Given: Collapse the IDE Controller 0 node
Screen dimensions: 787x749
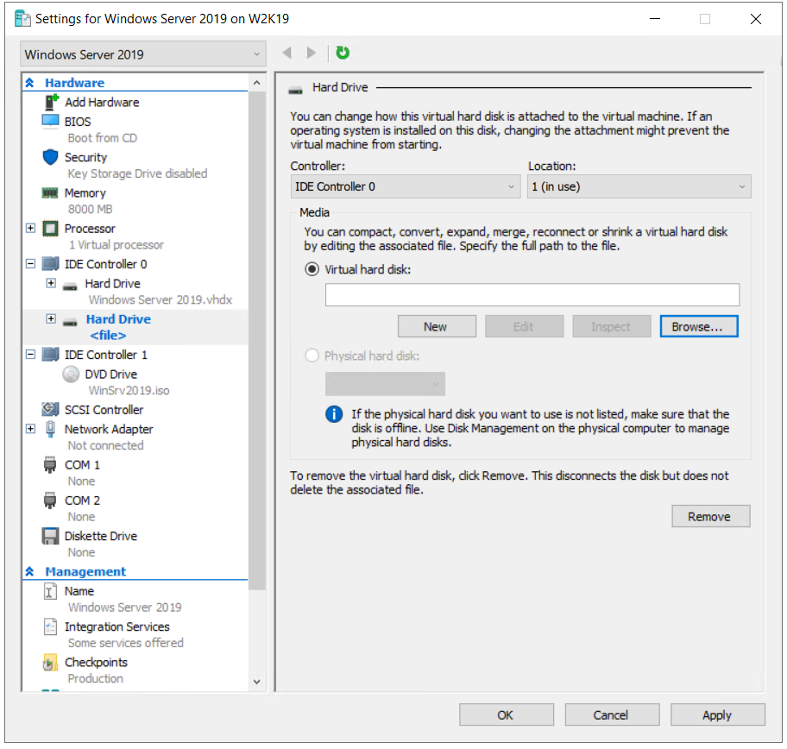Looking at the screenshot, I should coord(31,264).
